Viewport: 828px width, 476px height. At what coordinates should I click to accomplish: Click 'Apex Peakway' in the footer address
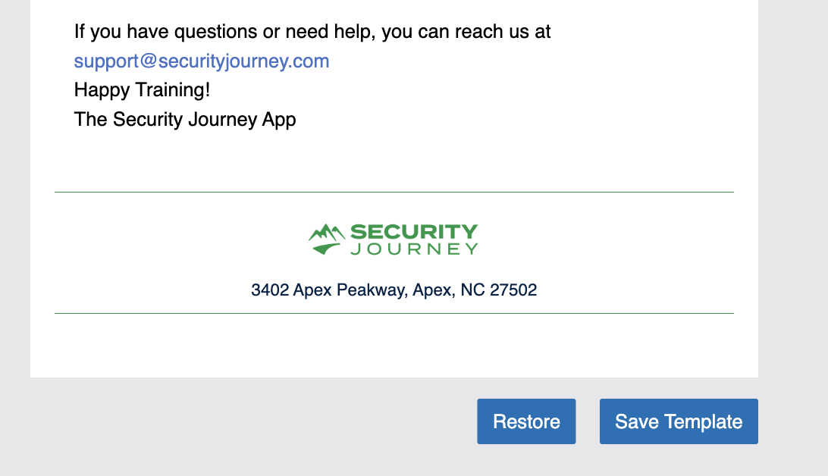(349, 290)
